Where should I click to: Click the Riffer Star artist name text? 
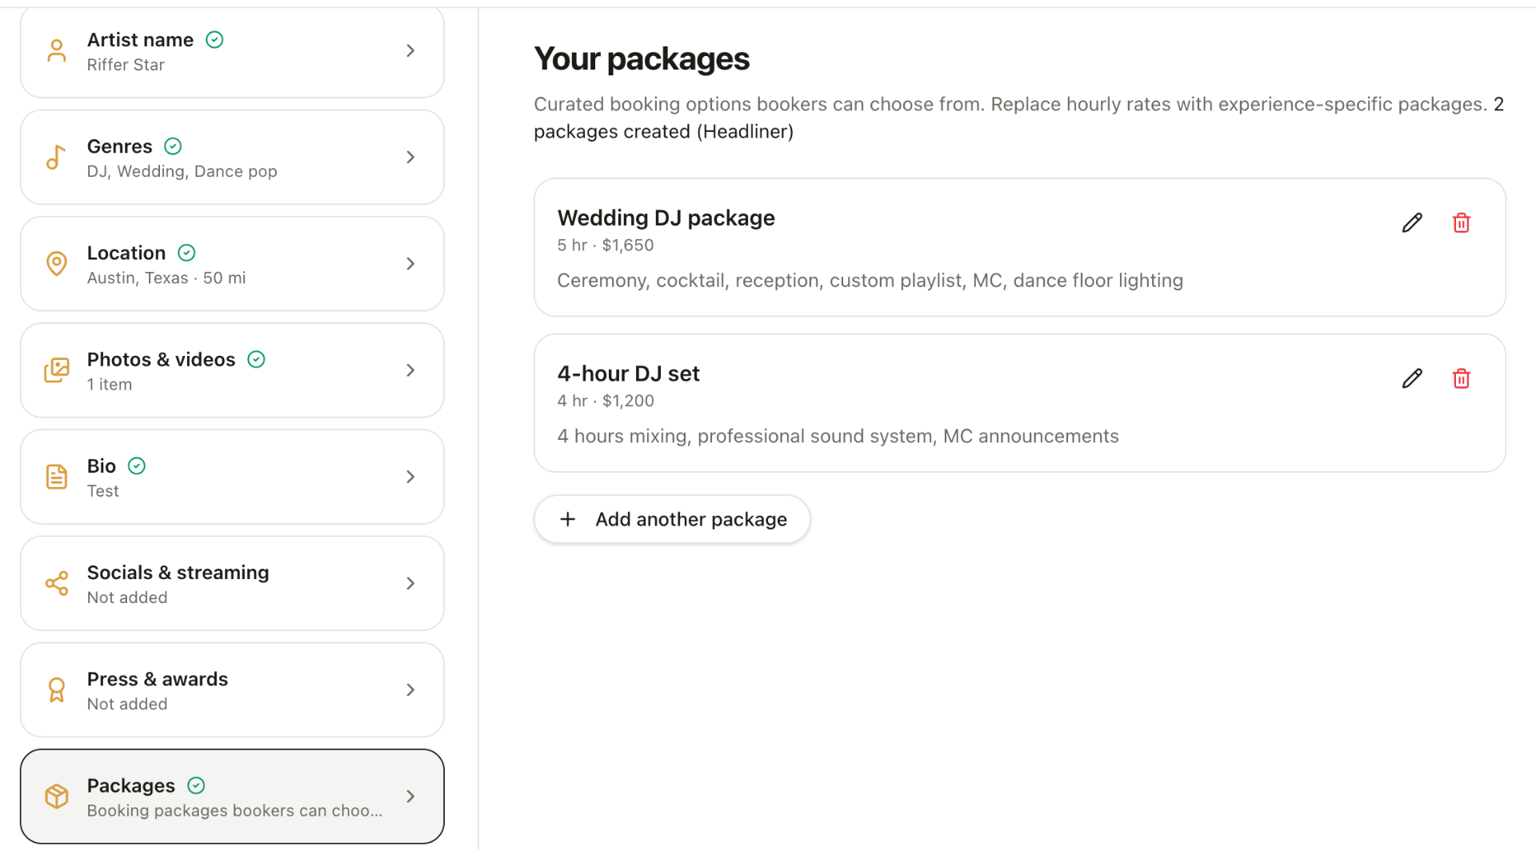tap(126, 65)
